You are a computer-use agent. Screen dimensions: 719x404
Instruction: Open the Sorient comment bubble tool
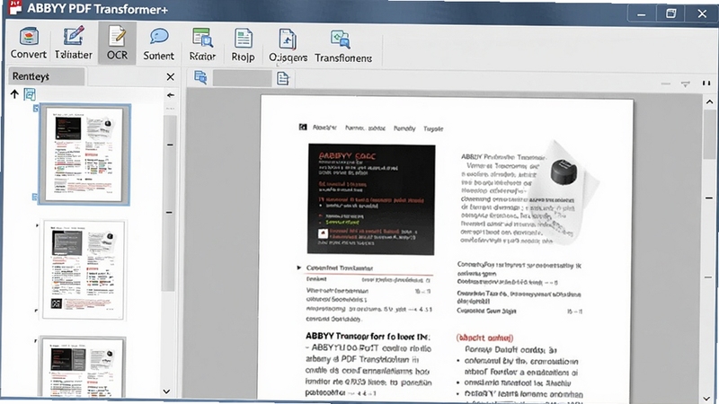coord(159,44)
